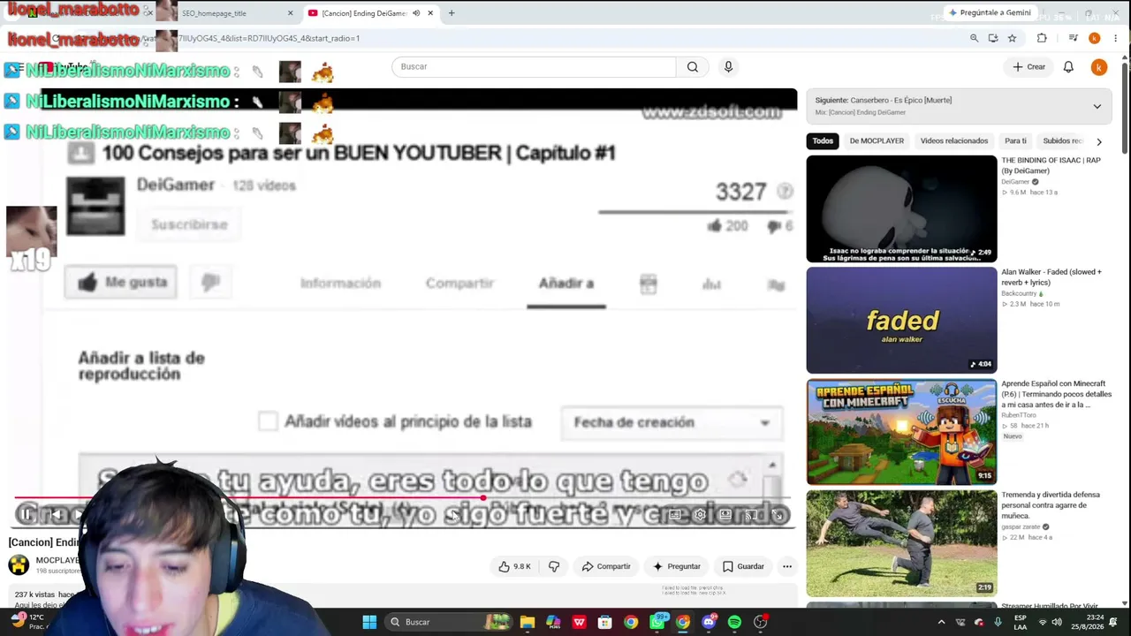Image resolution: width=1131 pixels, height=636 pixels.
Task: Select the Para ti filter chip
Action: 1015,141
